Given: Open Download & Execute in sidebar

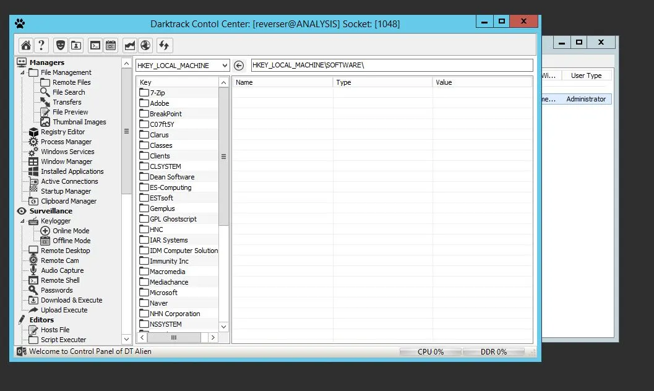Looking at the screenshot, I should [x=71, y=300].
